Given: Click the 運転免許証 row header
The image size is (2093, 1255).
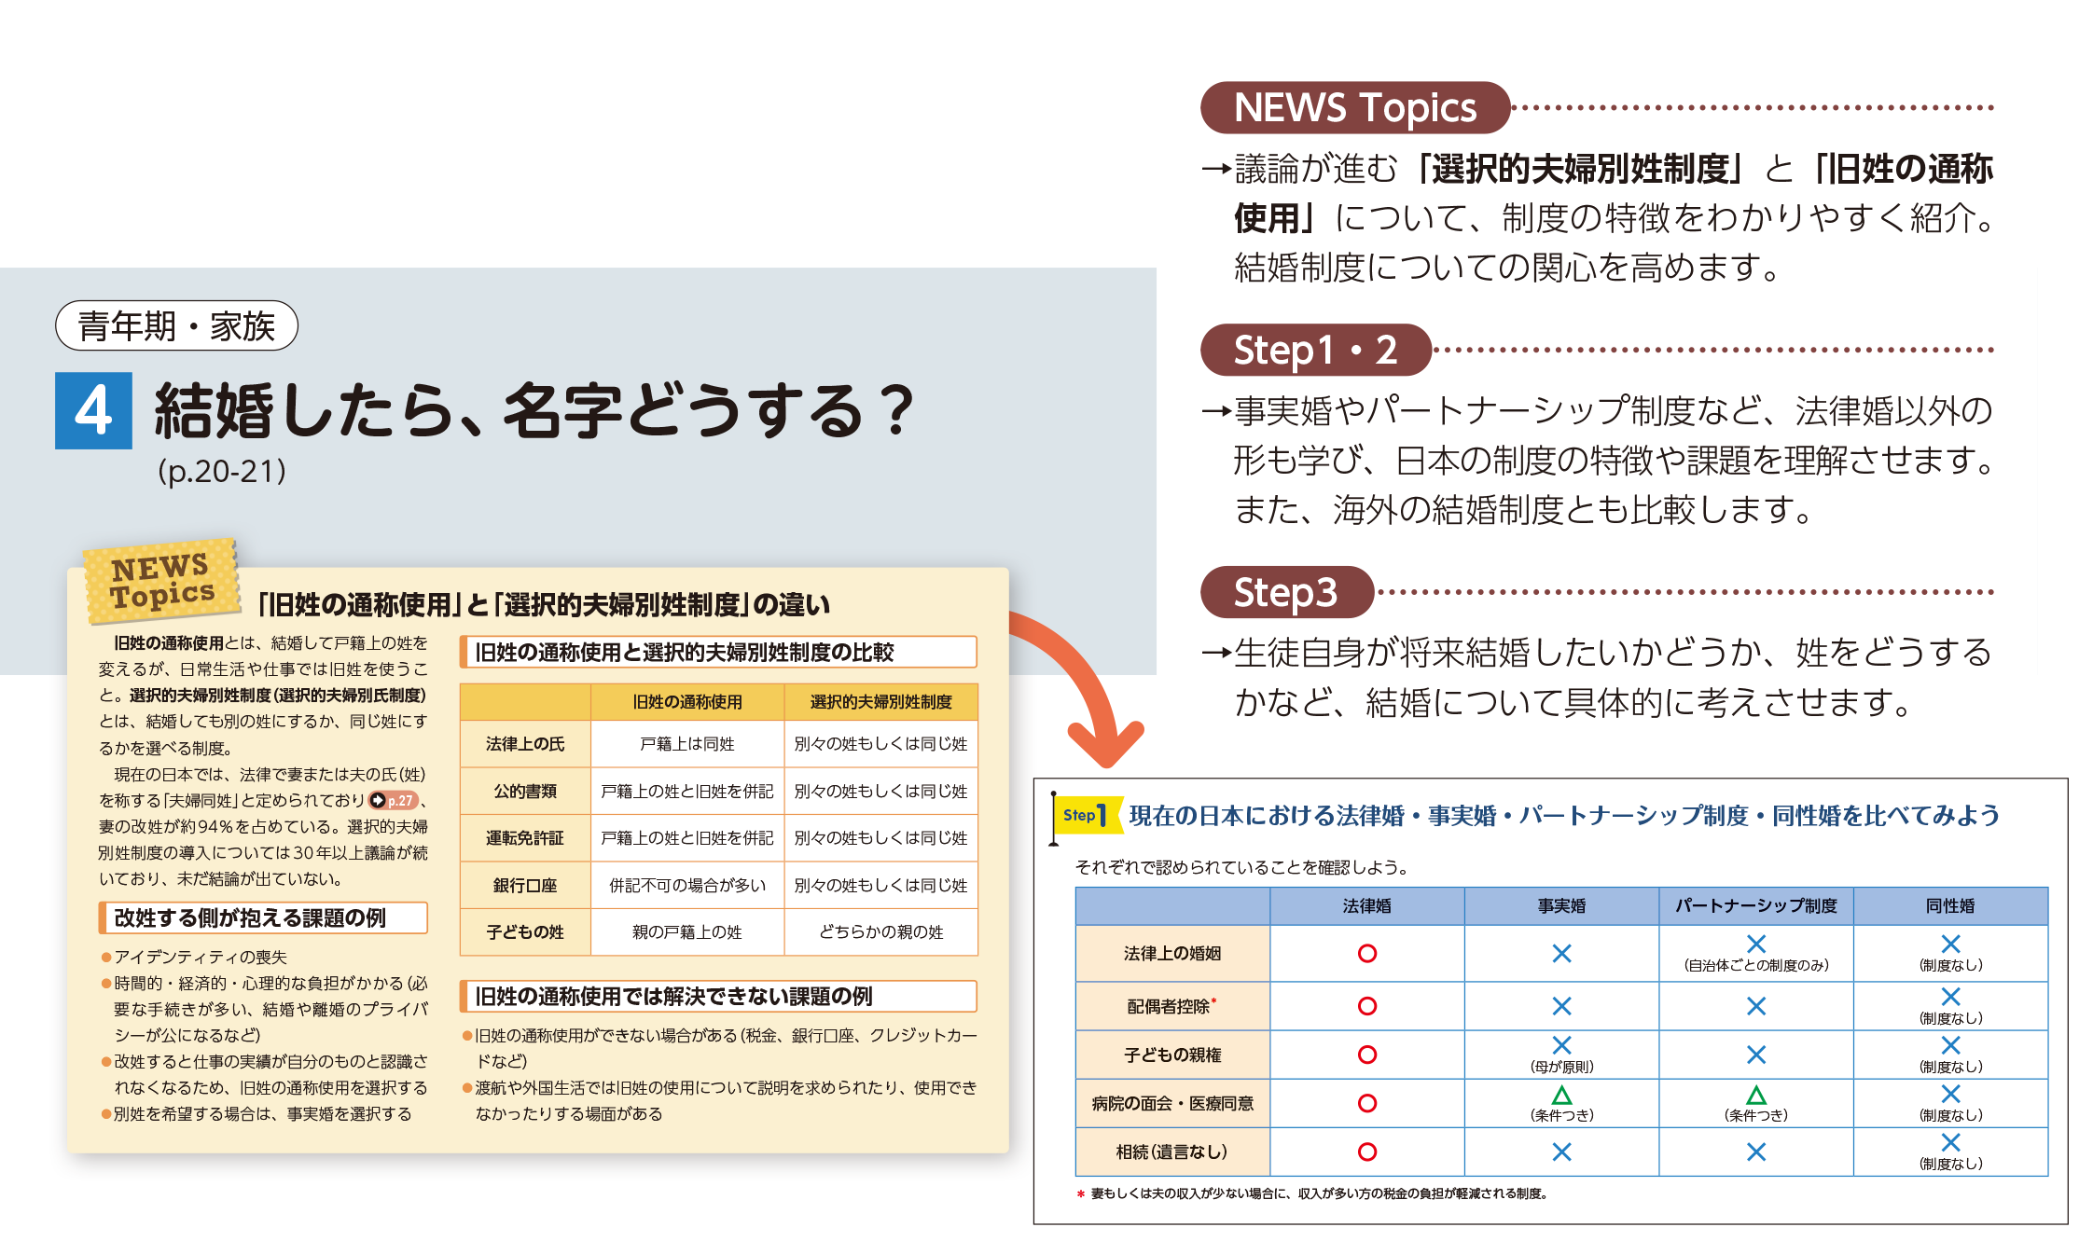Looking at the screenshot, I should pos(525,838).
